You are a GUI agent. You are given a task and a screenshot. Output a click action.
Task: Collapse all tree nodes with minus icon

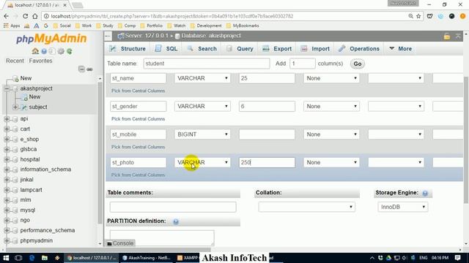pos(81,69)
